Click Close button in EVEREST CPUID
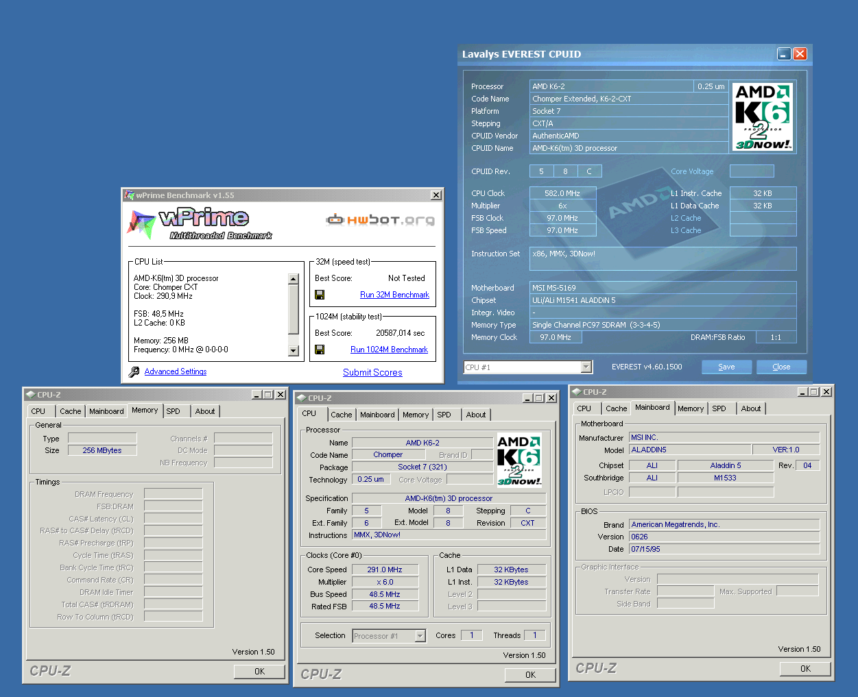This screenshot has width=858, height=697. pos(781,367)
